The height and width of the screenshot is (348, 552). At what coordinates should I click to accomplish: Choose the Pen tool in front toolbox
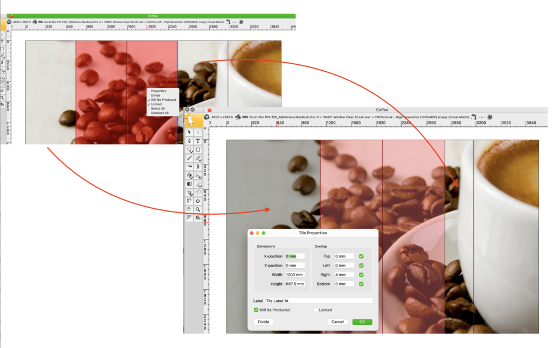189,141
